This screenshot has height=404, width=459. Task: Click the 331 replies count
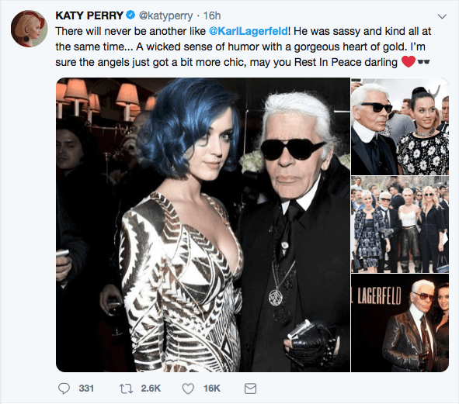pyautogui.click(x=86, y=388)
